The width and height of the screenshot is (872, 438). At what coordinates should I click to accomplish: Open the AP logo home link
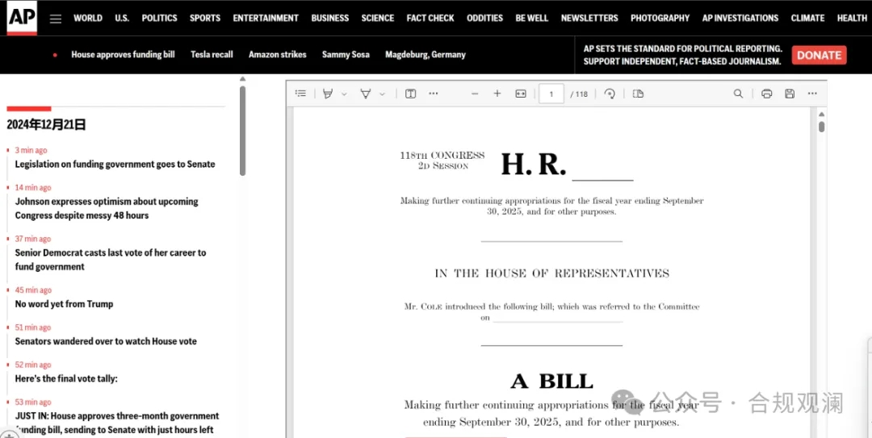(22, 18)
